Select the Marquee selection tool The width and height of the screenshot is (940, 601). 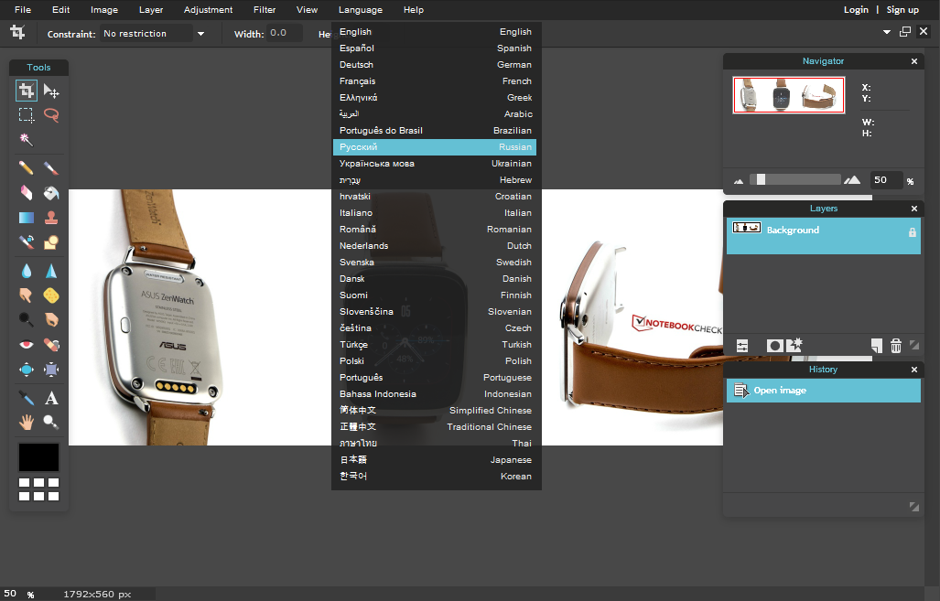click(x=27, y=115)
